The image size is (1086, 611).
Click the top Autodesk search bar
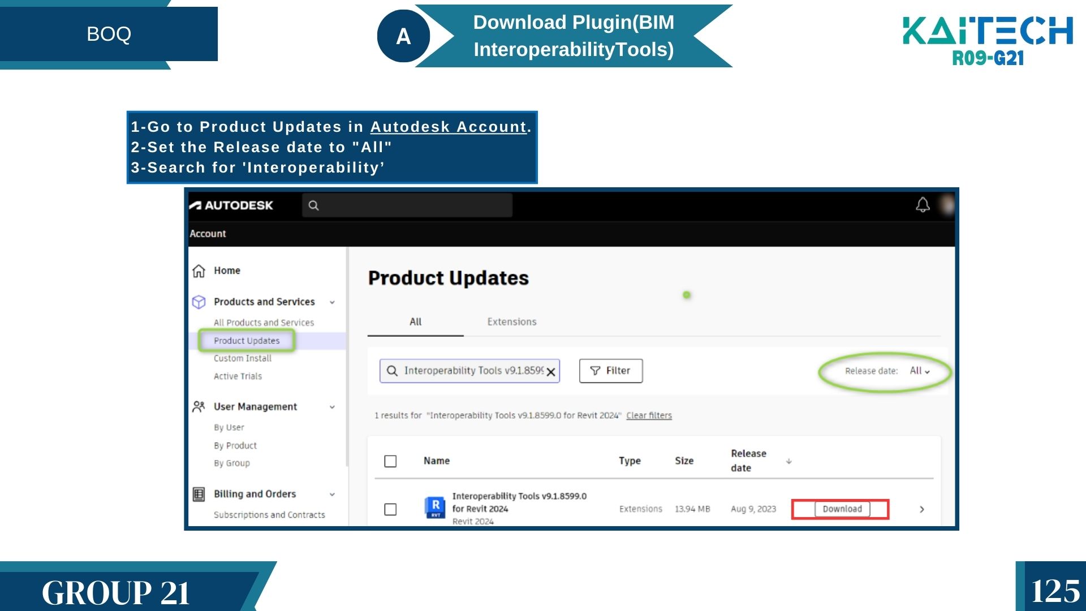407,205
